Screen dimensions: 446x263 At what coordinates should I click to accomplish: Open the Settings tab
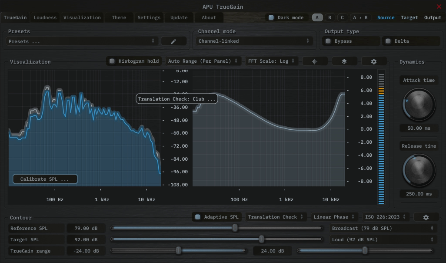point(149,18)
